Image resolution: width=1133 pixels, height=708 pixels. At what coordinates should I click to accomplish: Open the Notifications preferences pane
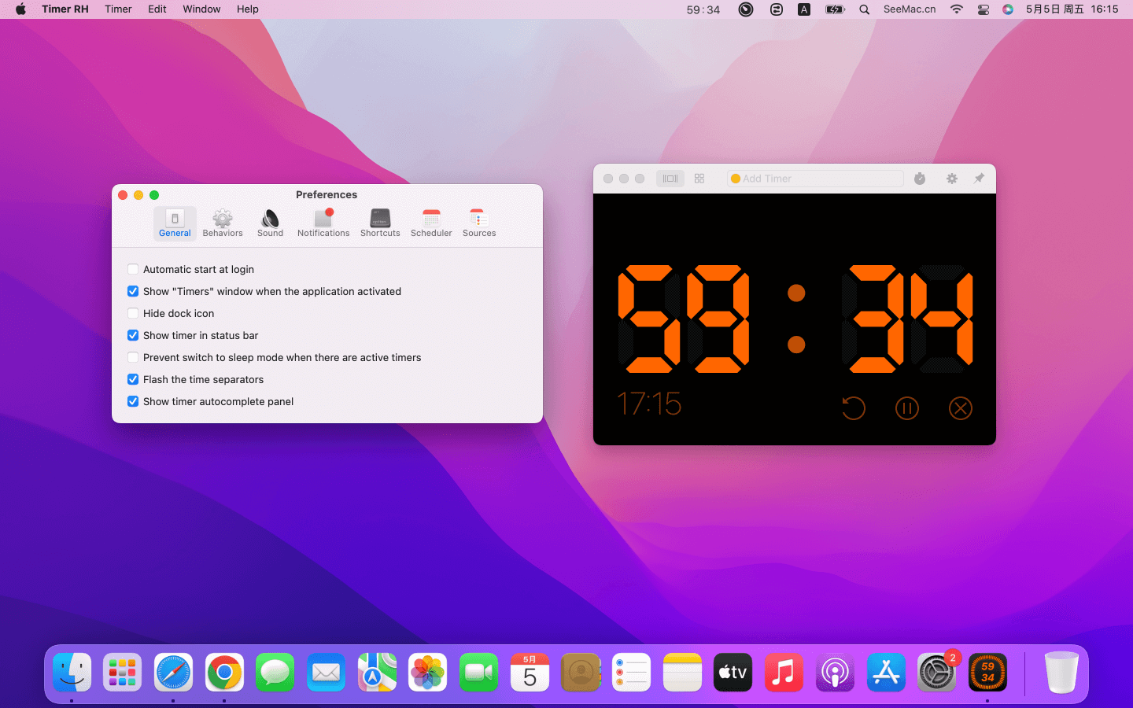323,223
